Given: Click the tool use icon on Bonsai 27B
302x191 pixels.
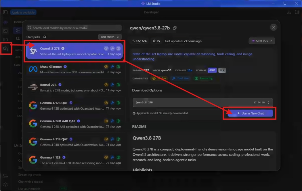Looking at the screenshot, I should point(112,85).
